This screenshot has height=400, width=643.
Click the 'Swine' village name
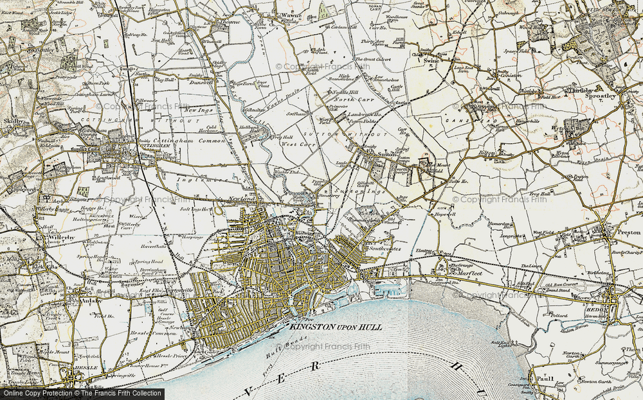[x=431, y=60]
